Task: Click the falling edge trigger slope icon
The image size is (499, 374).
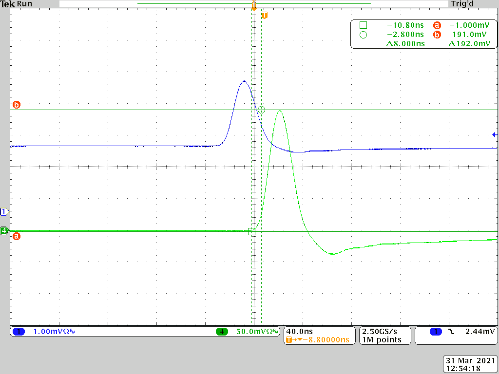Action: [451, 332]
